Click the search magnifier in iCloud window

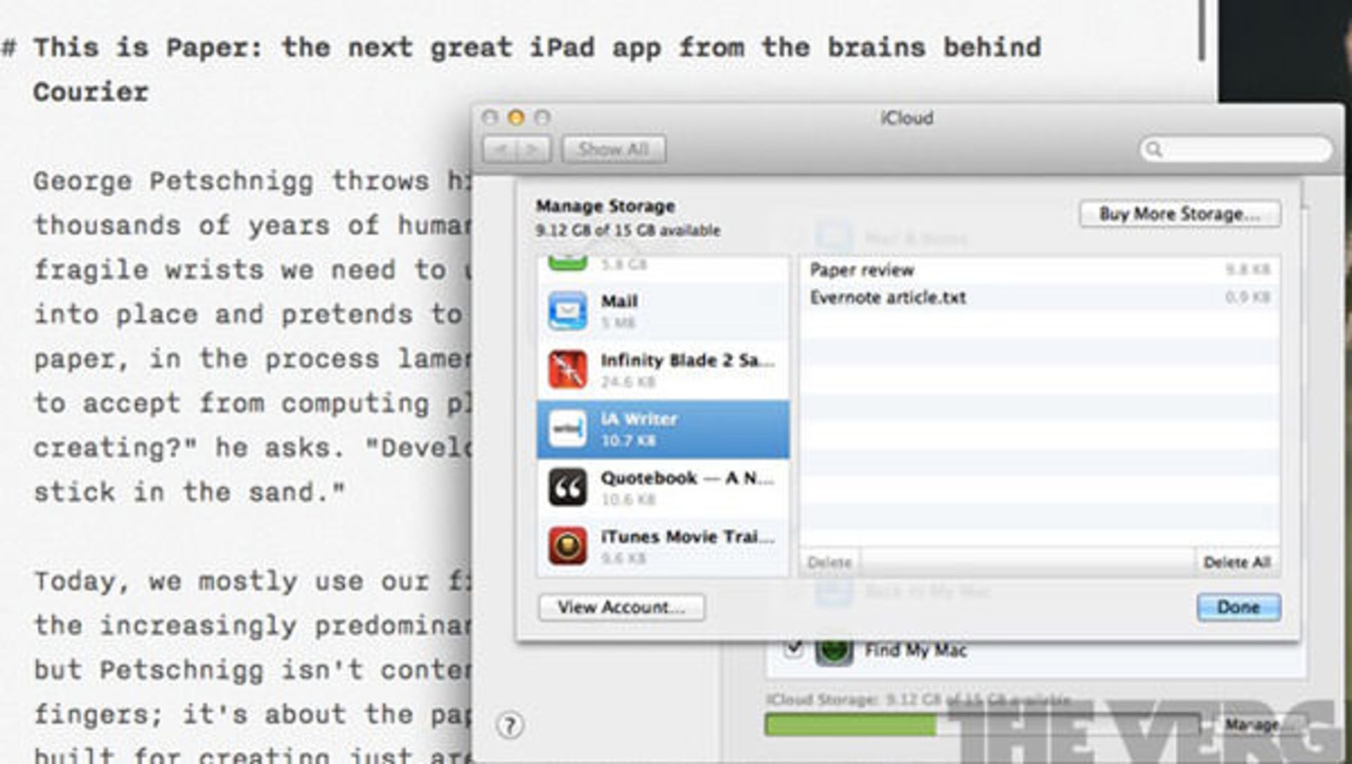coord(1153,149)
